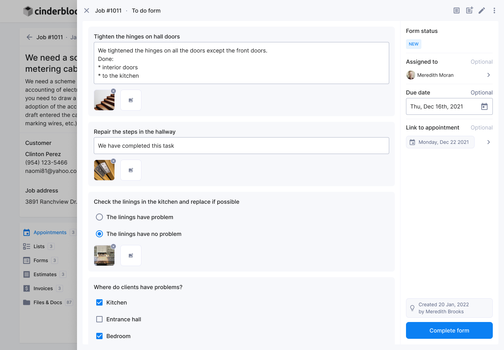Screen dimensions: 504x350
Task: Expand the linked appointment chevron
Action: pyautogui.click(x=489, y=142)
